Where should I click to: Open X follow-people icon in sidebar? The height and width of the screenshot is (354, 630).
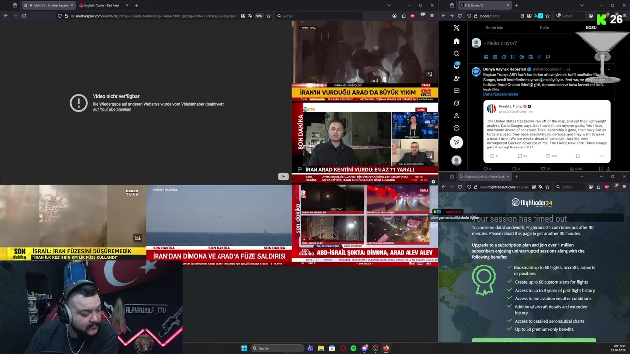[x=456, y=78]
